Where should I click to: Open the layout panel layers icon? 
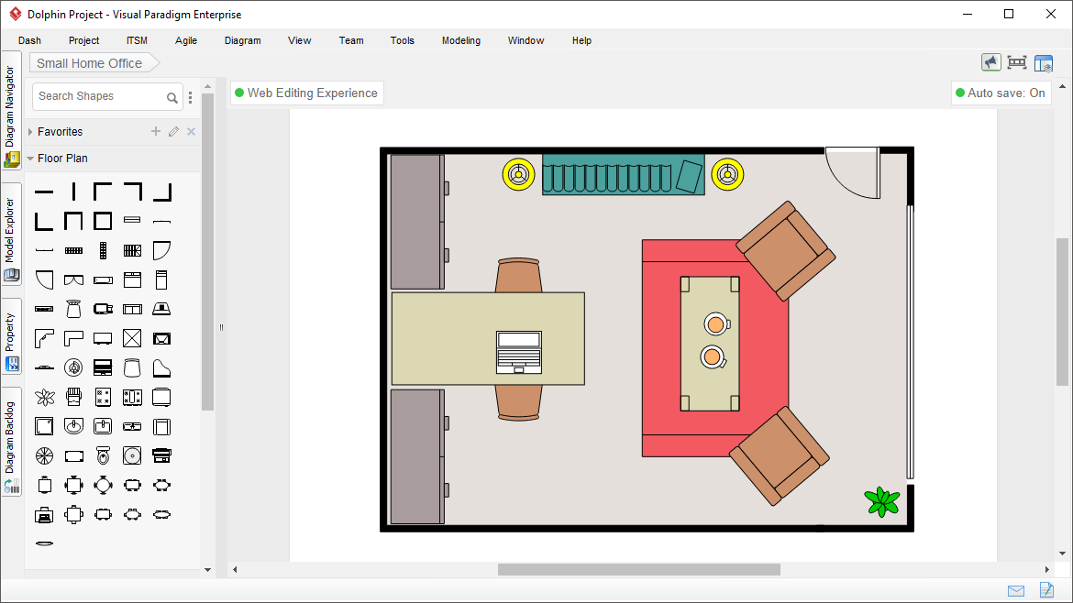(1044, 63)
